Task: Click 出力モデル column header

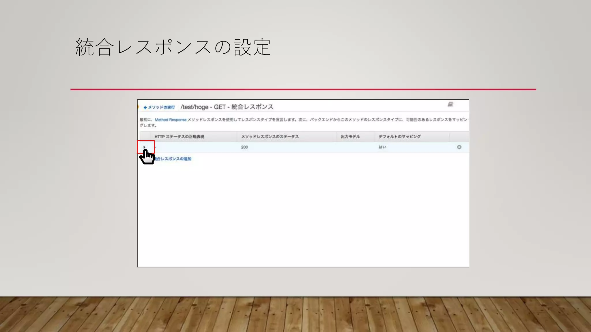Action: [x=350, y=137]
